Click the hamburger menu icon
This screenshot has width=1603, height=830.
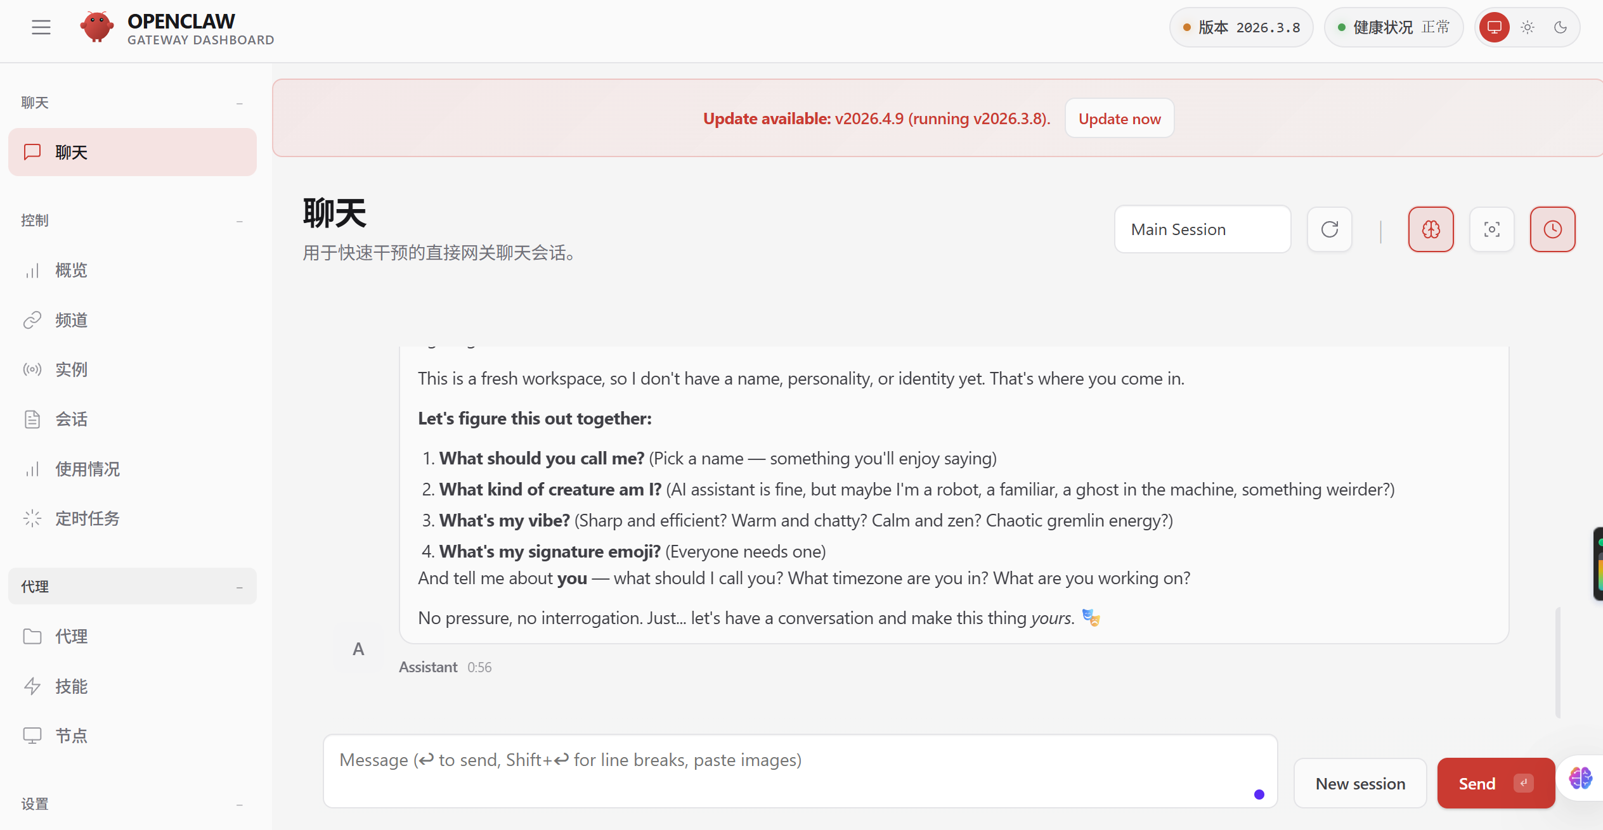[41, 27]
